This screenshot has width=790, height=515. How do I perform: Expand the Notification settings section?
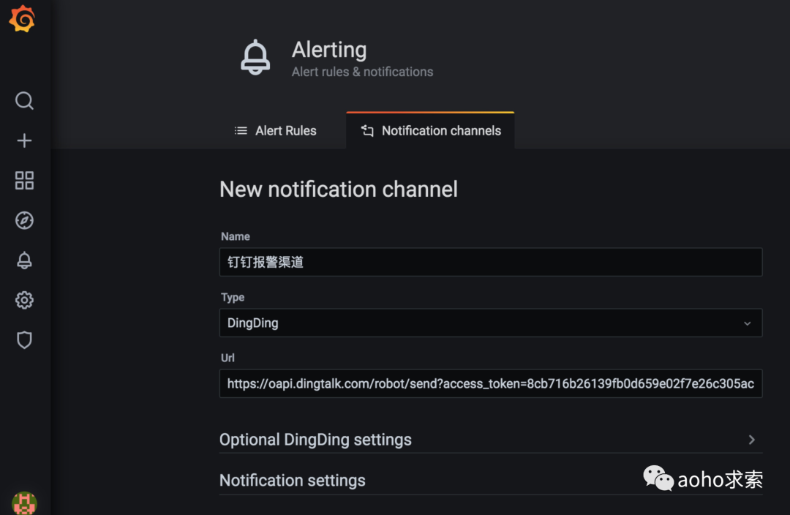(x=293, y=481)
